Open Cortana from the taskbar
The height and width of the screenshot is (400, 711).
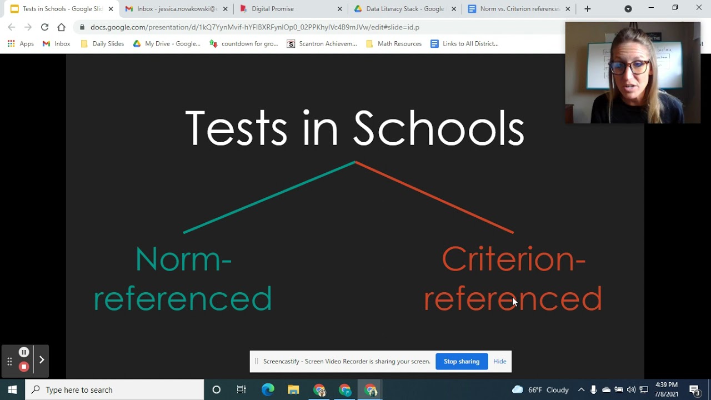pyautogui.click(x=217, y=389)
